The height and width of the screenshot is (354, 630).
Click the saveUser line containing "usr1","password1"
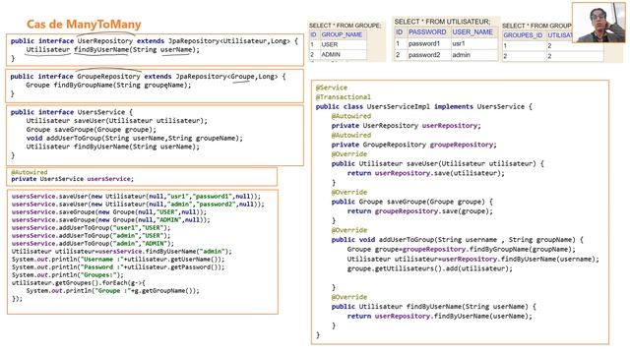pos(136,197)
